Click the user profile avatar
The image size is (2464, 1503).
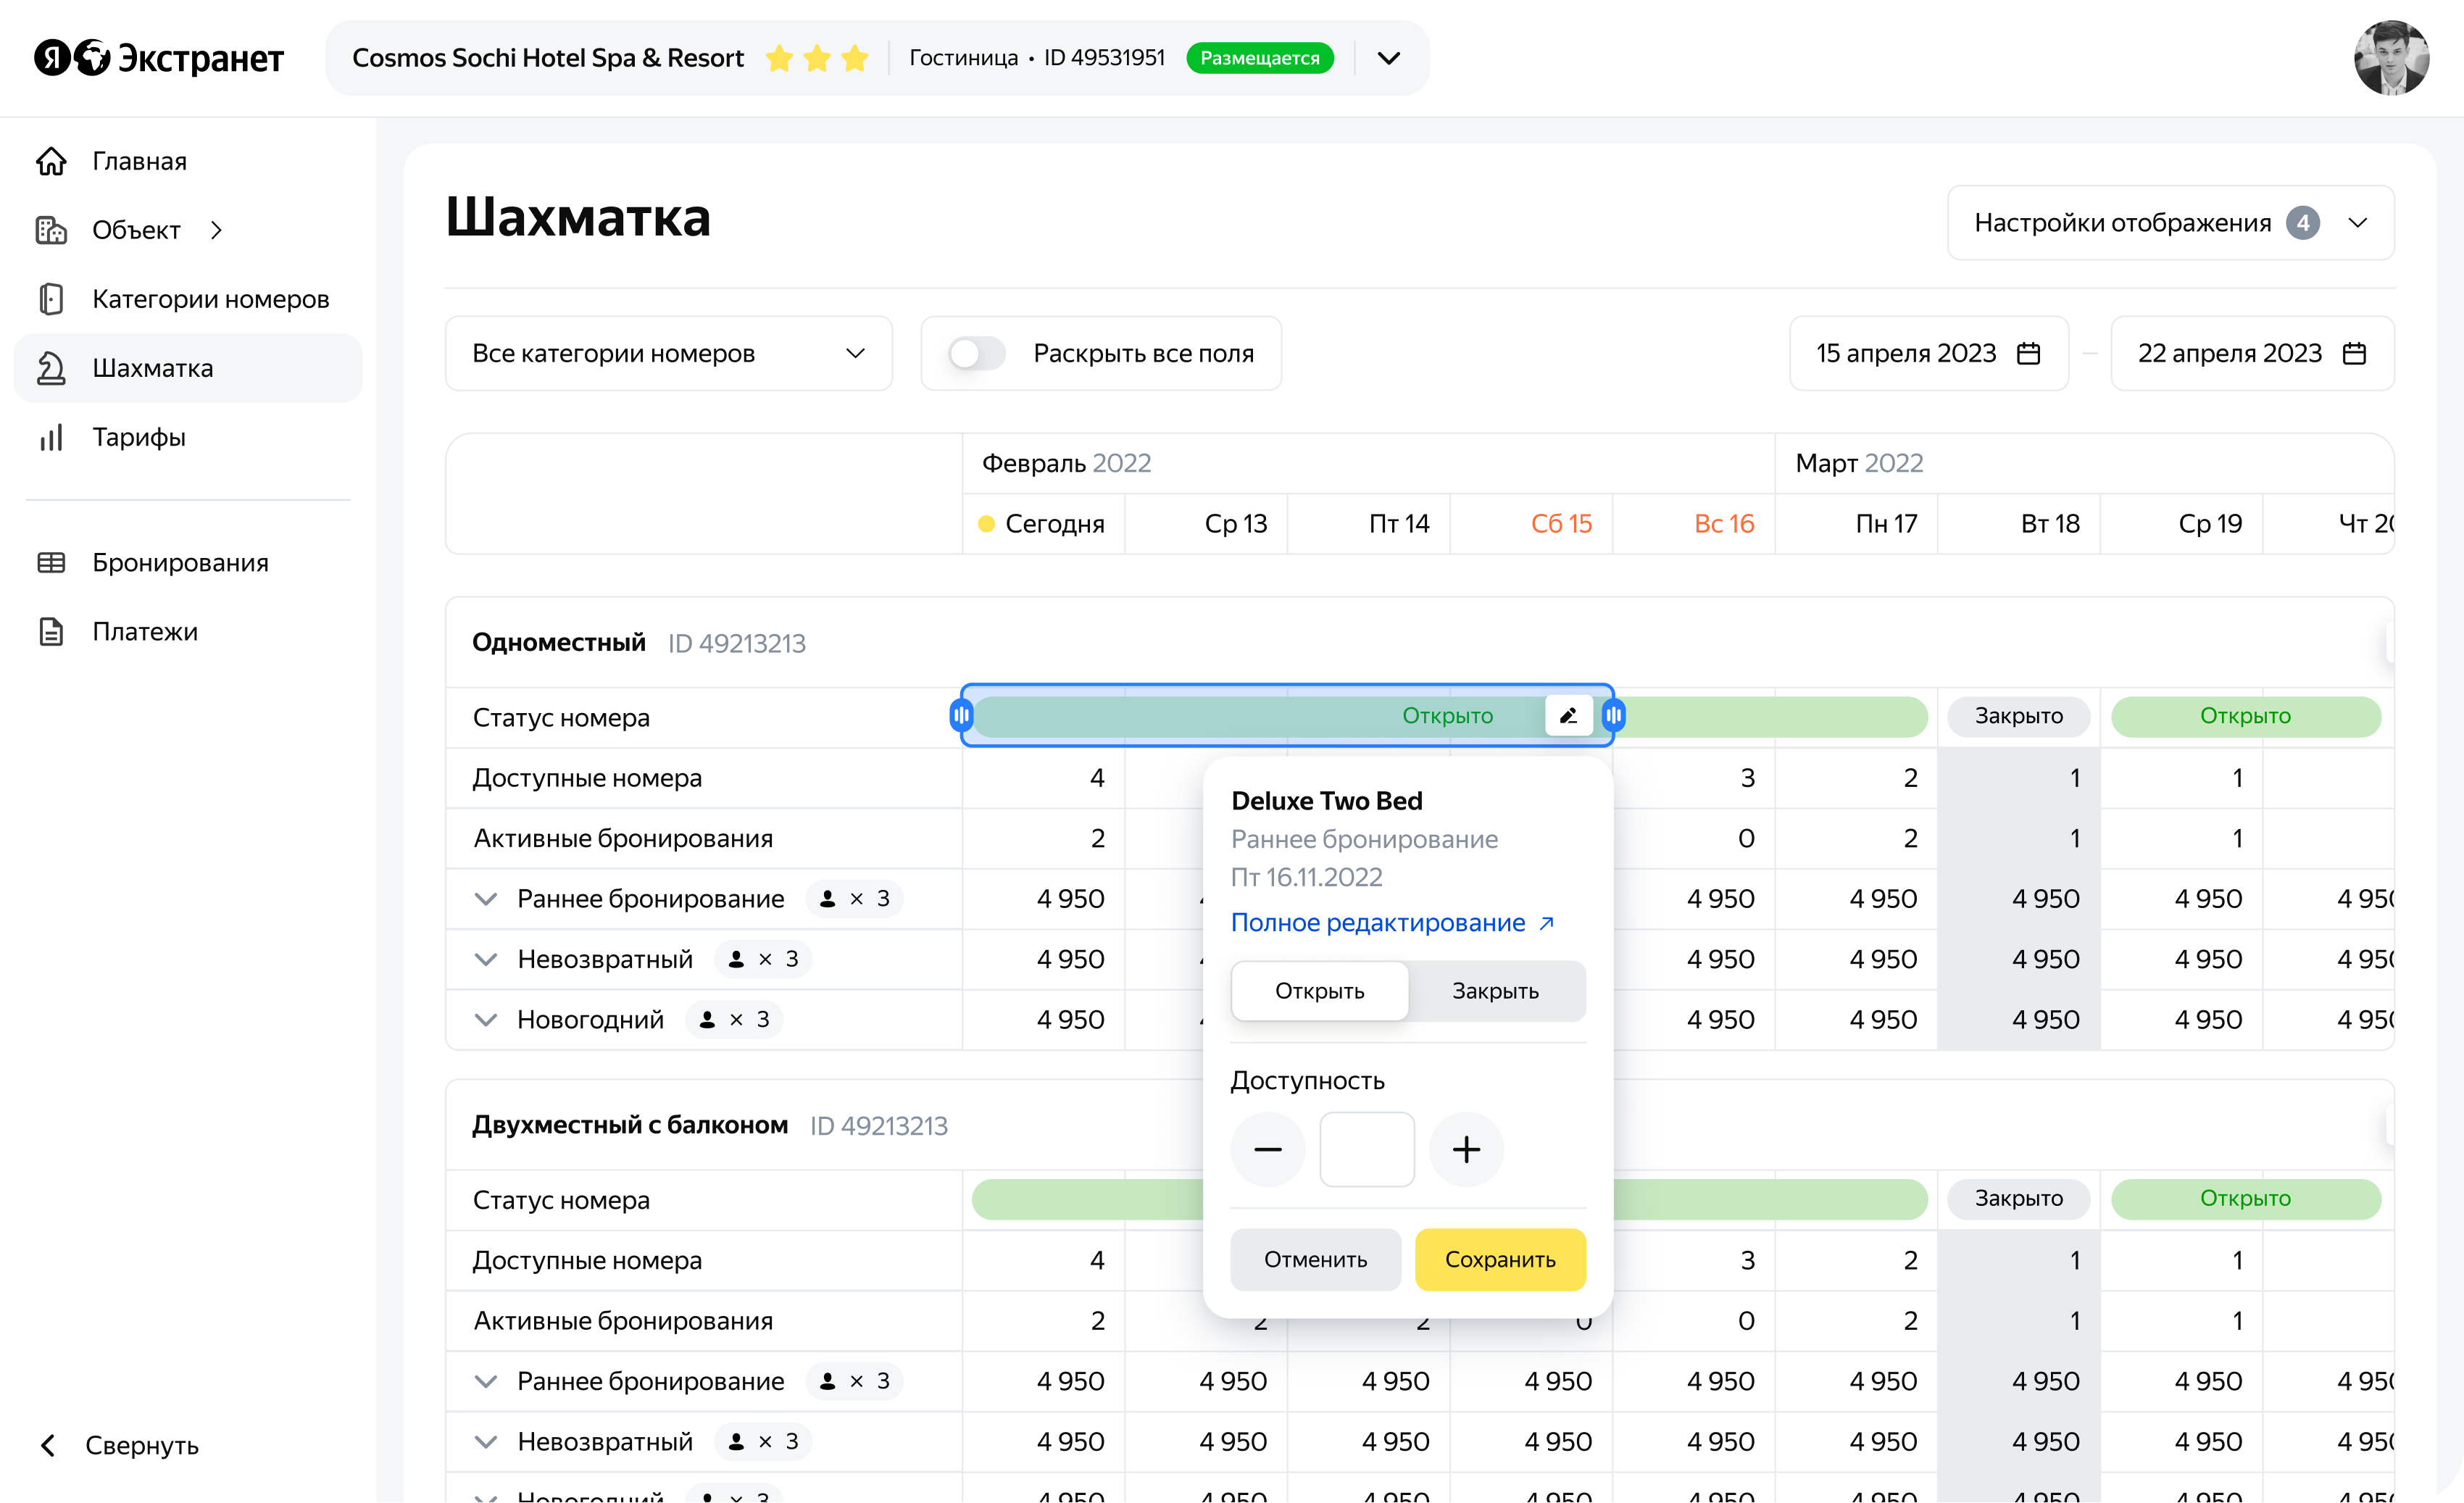tap(2391, 58)
